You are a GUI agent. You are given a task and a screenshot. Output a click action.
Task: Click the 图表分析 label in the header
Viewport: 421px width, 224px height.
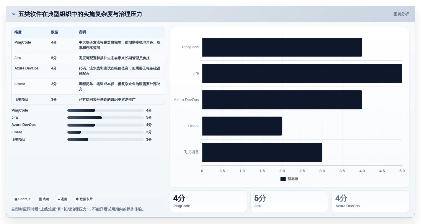coord(401,14)
